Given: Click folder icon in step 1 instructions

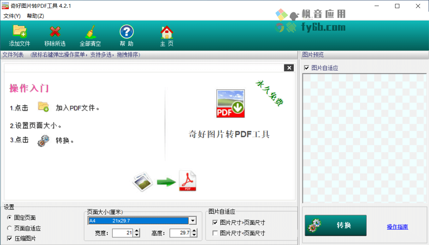Looking at the screenshot, I should (x=43, y=107).
